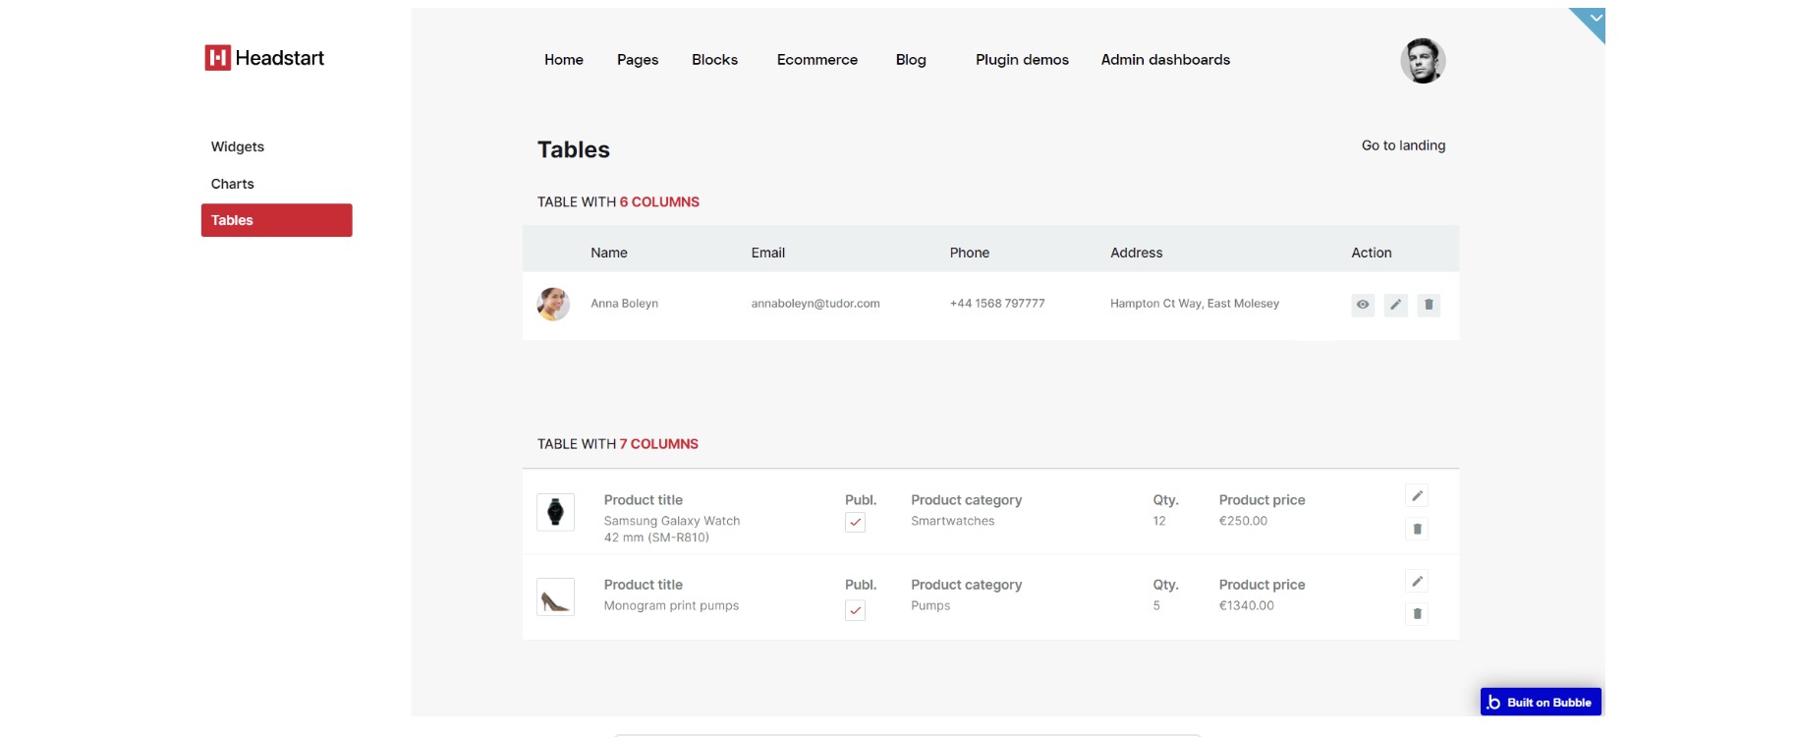Uncheck Publ. for Monogram print pumps
The height and width of the screenshot is (737, 1798).
coord(856,610)
